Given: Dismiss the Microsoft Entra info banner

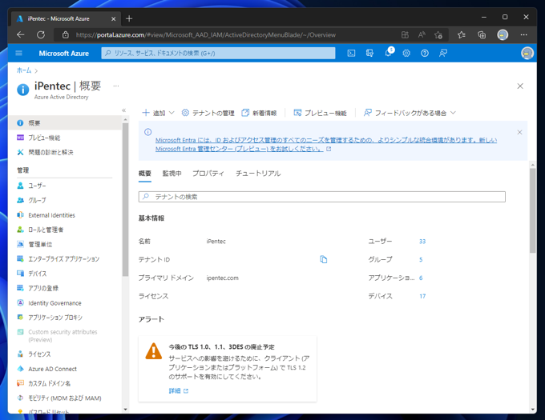Looking at the screenshot, I should [519, 132].
